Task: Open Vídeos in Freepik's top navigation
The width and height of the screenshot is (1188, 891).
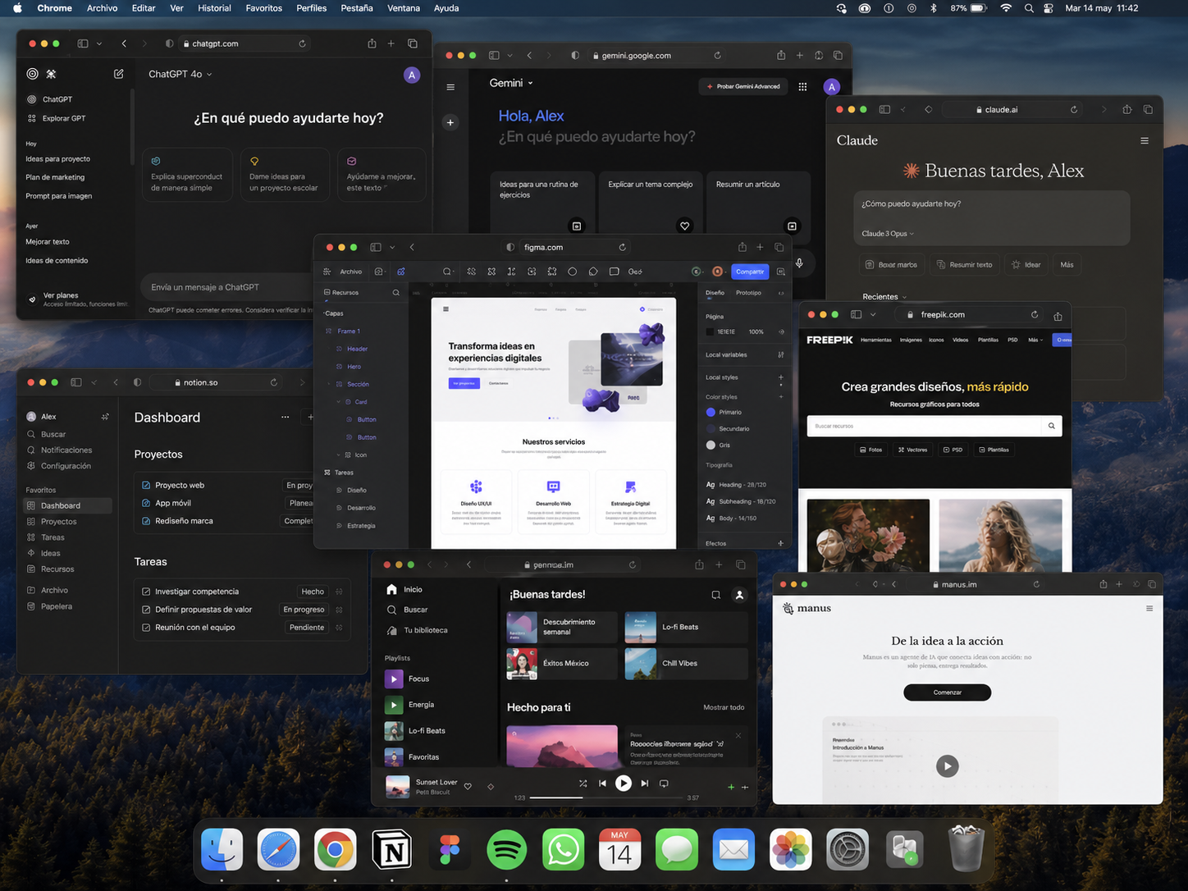Action: [961, 340]
